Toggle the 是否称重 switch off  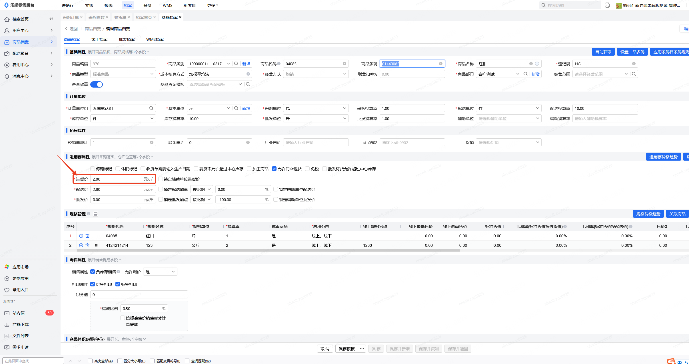click(x=97, y=84)
